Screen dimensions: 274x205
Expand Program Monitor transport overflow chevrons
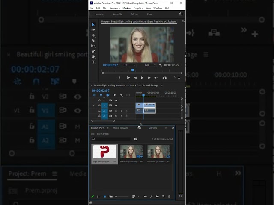coord(175,77)
